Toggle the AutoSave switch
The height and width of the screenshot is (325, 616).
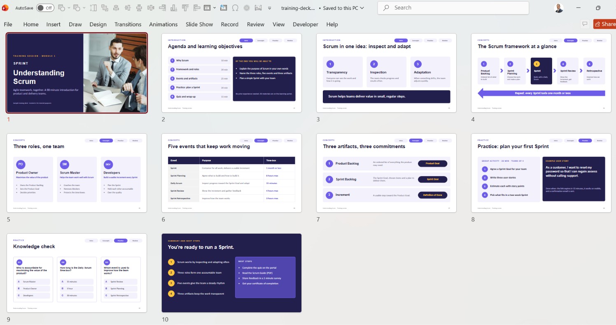point(45,8)
